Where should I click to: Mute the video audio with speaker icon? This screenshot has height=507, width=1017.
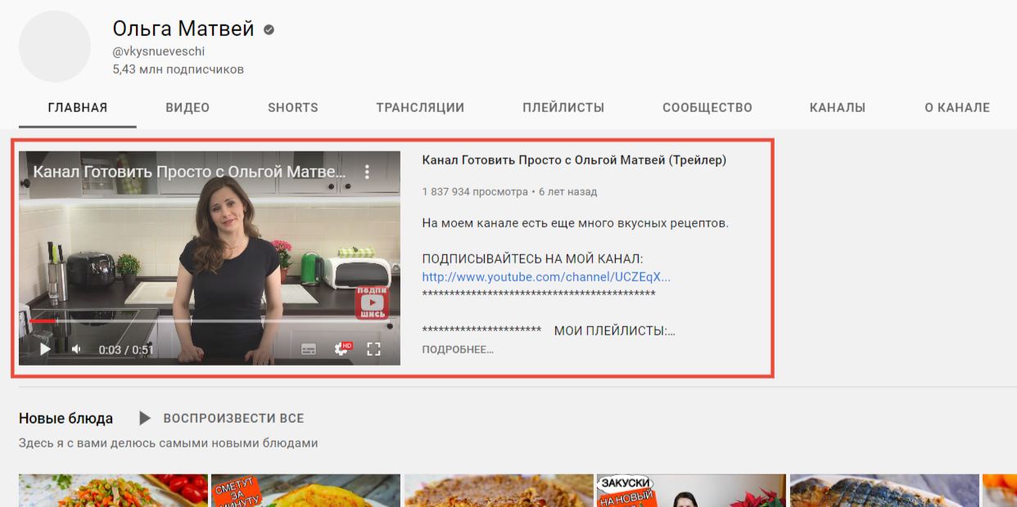tap(76, 348)
